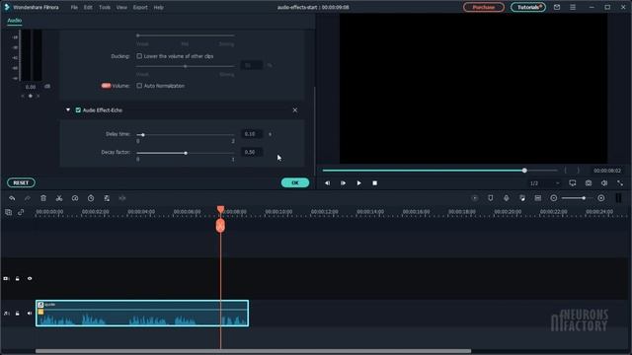Click the preview display monitor icon
This screenshot has width=632, height=355.
click(573, 183)
